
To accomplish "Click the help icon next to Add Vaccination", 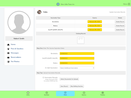I will 46,68.
